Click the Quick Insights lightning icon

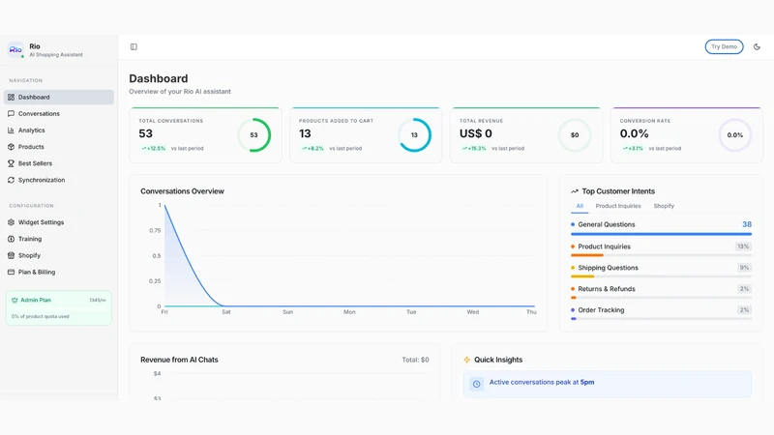[x=467, y=360]
